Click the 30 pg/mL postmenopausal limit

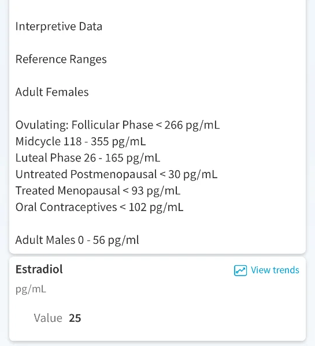click(x=192, y=174)
